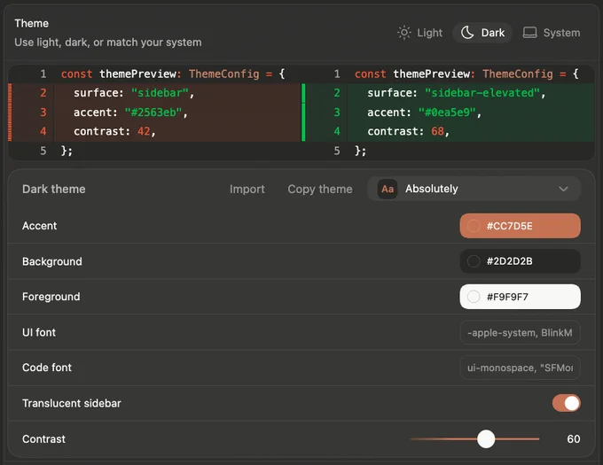This screenshot has width=603, height=465.
Task: Click the added line surface: "sidebar-elevated"
Action: pos(448,93)
